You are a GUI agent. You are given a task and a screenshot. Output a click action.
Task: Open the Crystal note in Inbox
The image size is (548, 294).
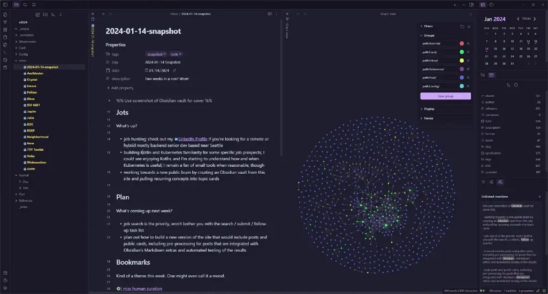(x=32, y=80)
